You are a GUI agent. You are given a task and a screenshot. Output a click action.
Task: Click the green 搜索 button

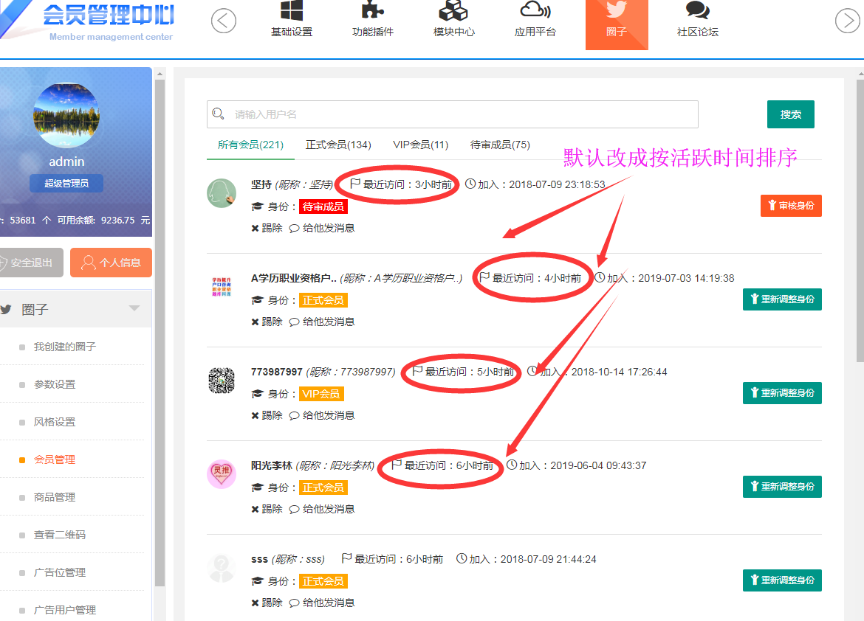pyautogui.click(x=790, y=114)
